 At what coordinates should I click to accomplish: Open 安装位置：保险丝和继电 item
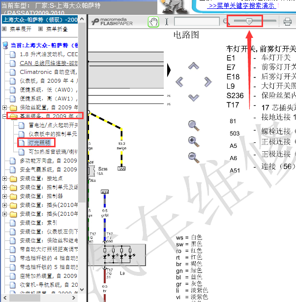click(x=49, y=240)
